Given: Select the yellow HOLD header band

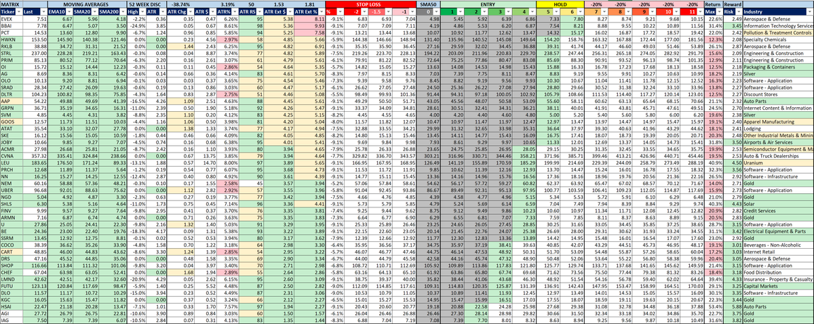Looking at the screenshot, I should (560, 4).
